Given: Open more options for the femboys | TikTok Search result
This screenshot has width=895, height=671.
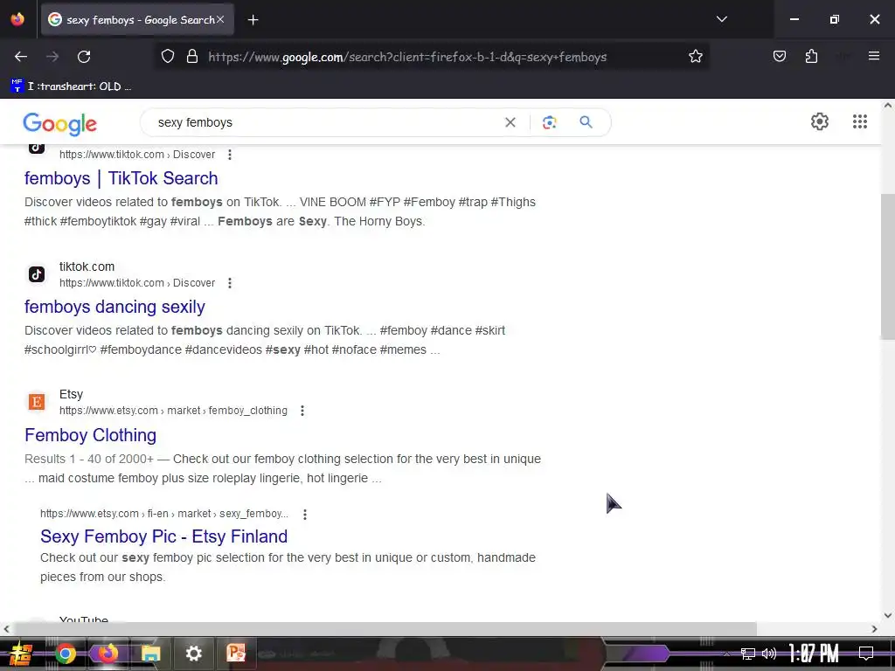Looking at the screenshot, I should pos(230,155).
